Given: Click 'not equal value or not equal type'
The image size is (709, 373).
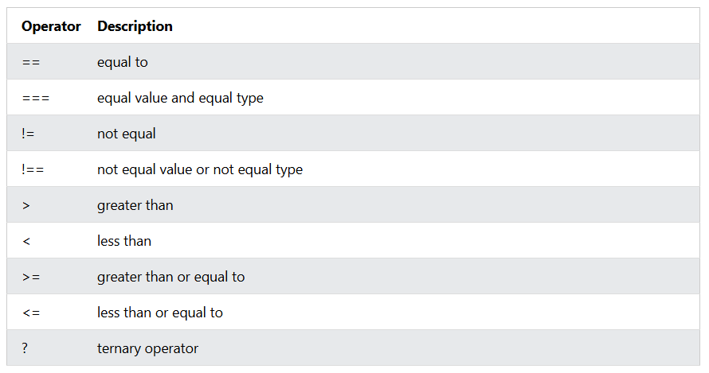Looking at the screenshot, I should [200, 169].
